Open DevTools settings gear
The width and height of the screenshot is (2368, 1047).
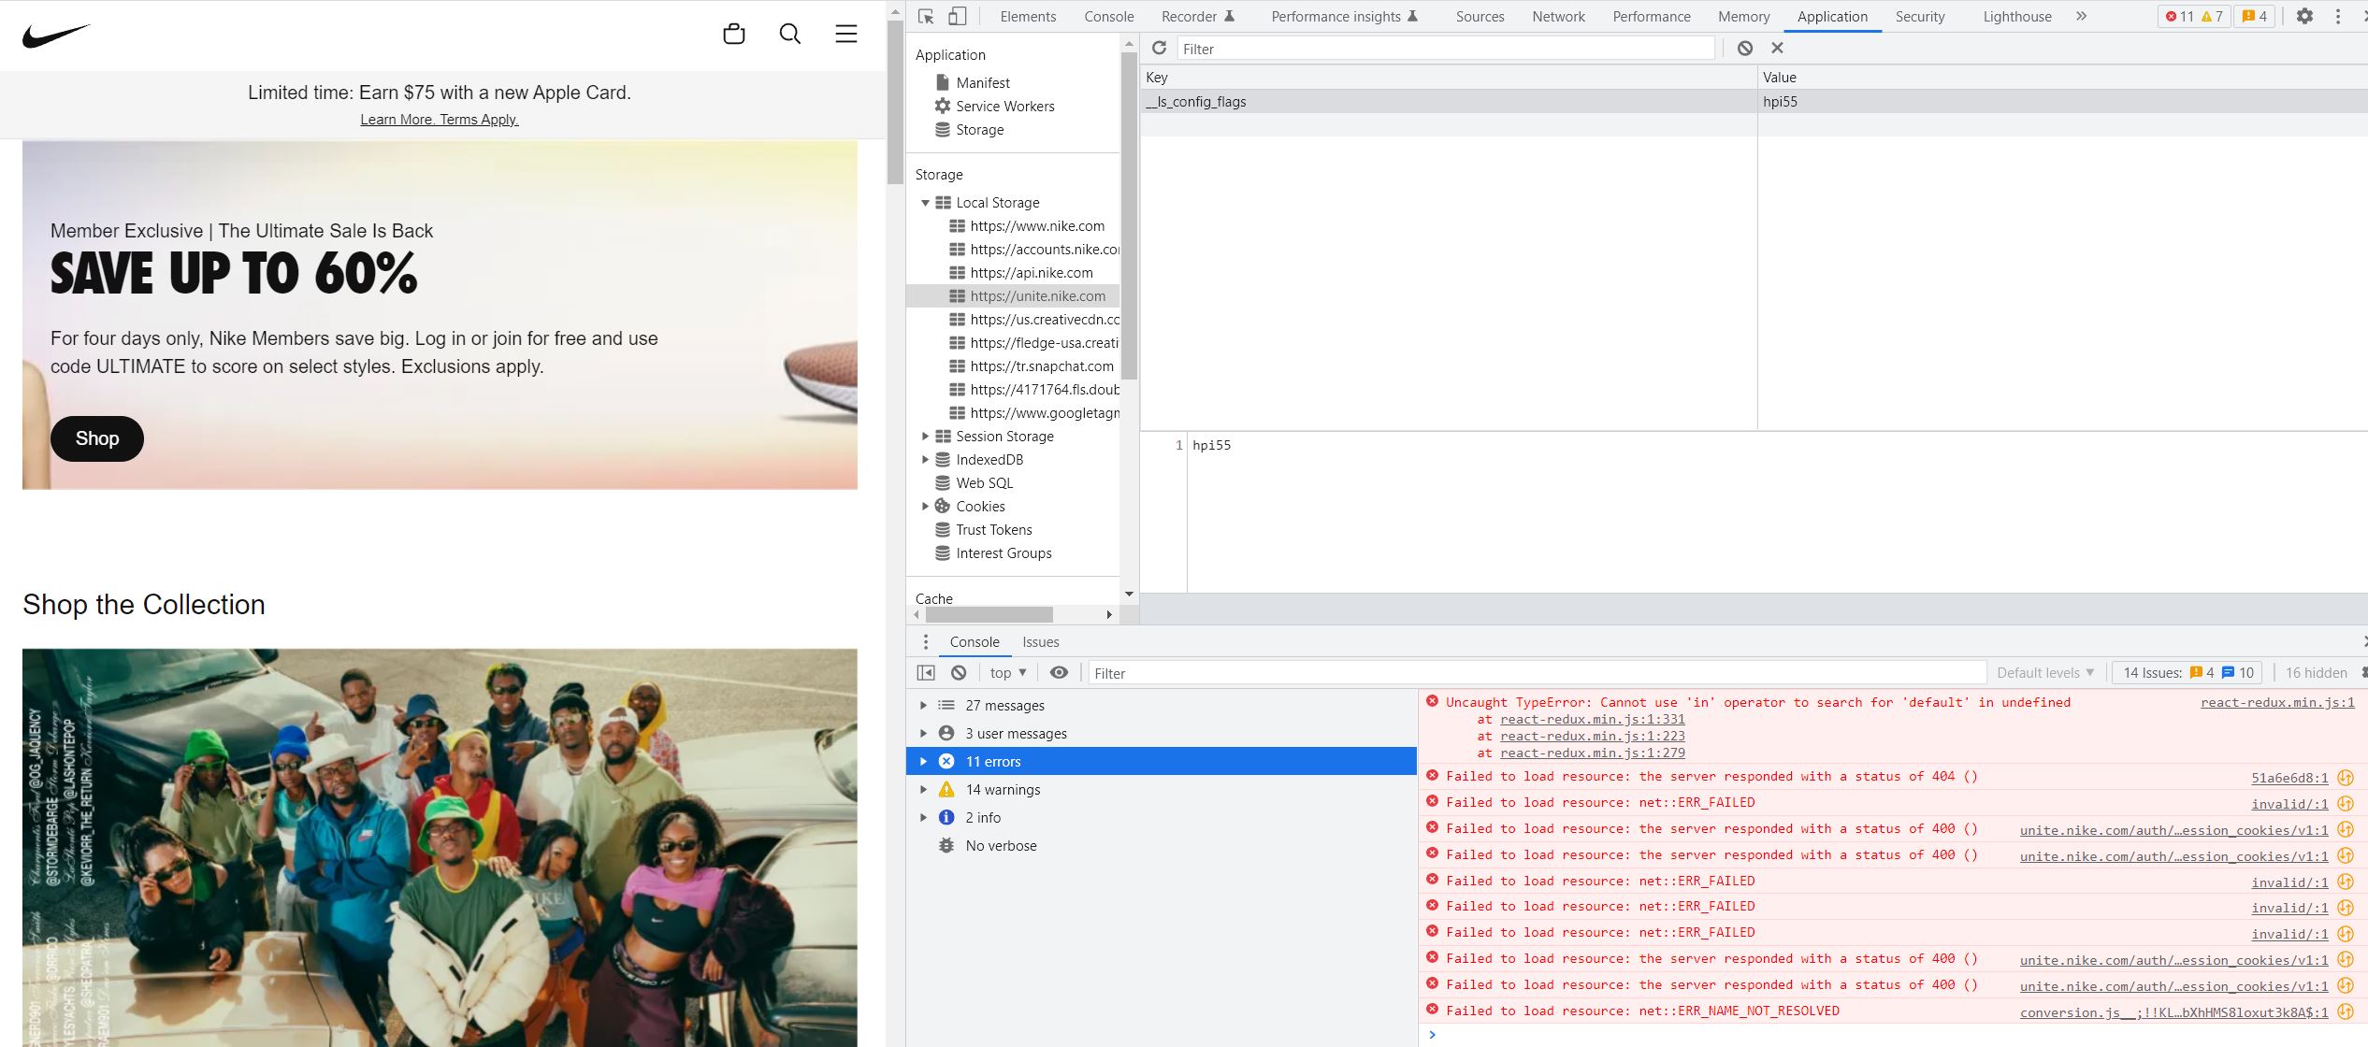(2305, 16)
